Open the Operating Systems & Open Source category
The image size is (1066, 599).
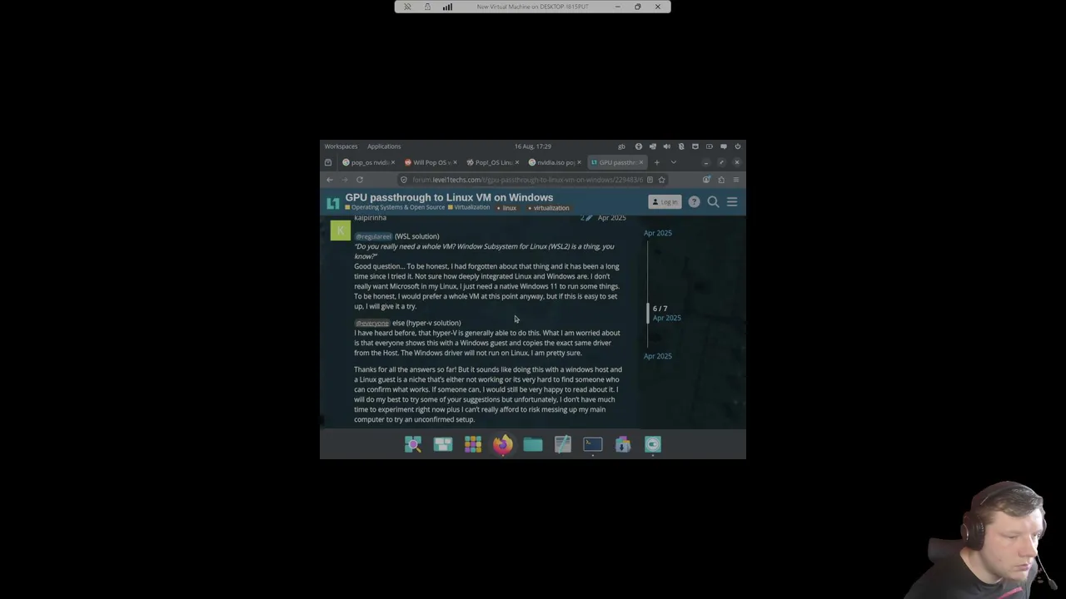tap(395, 208)
